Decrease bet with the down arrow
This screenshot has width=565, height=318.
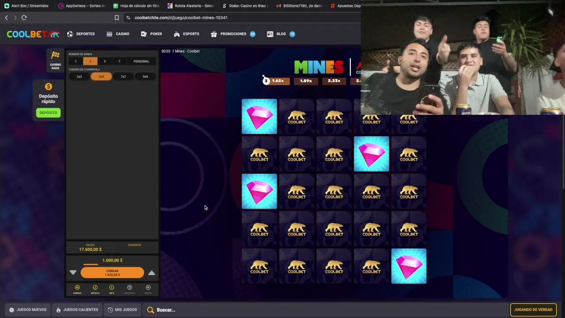pos(73,273)
